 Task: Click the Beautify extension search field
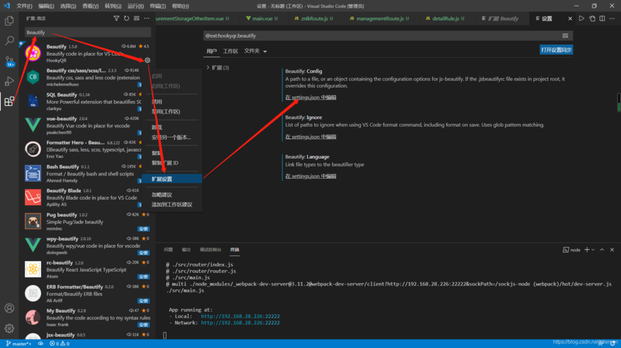tap(87, 32)
